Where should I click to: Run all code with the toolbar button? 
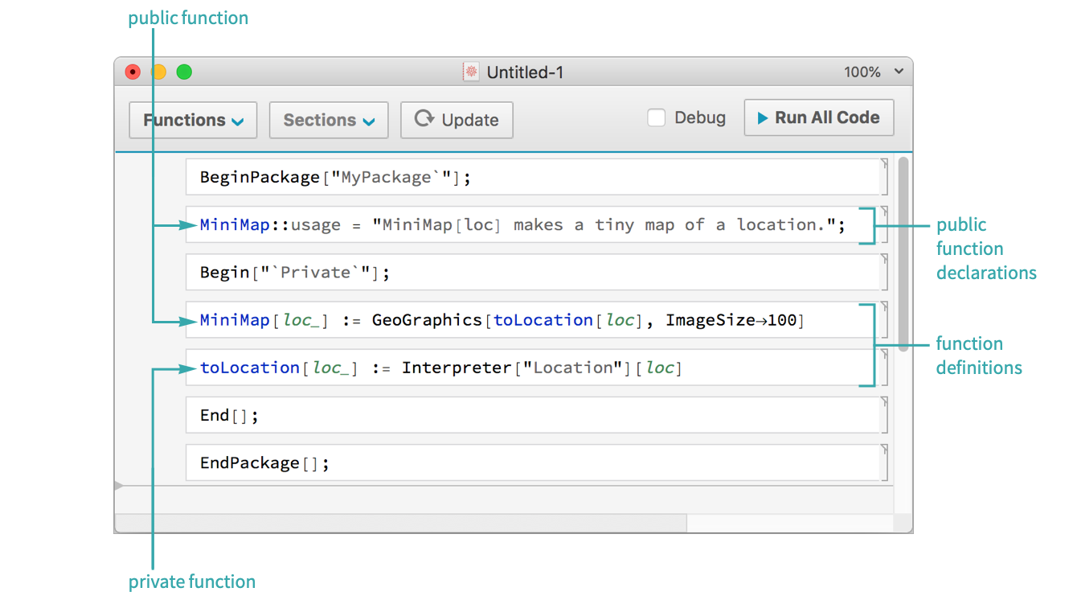pyautogui.click(x=818, y=118)
